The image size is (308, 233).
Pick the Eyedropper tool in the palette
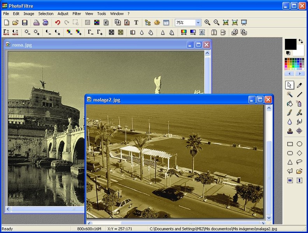[x=299, y=85]
